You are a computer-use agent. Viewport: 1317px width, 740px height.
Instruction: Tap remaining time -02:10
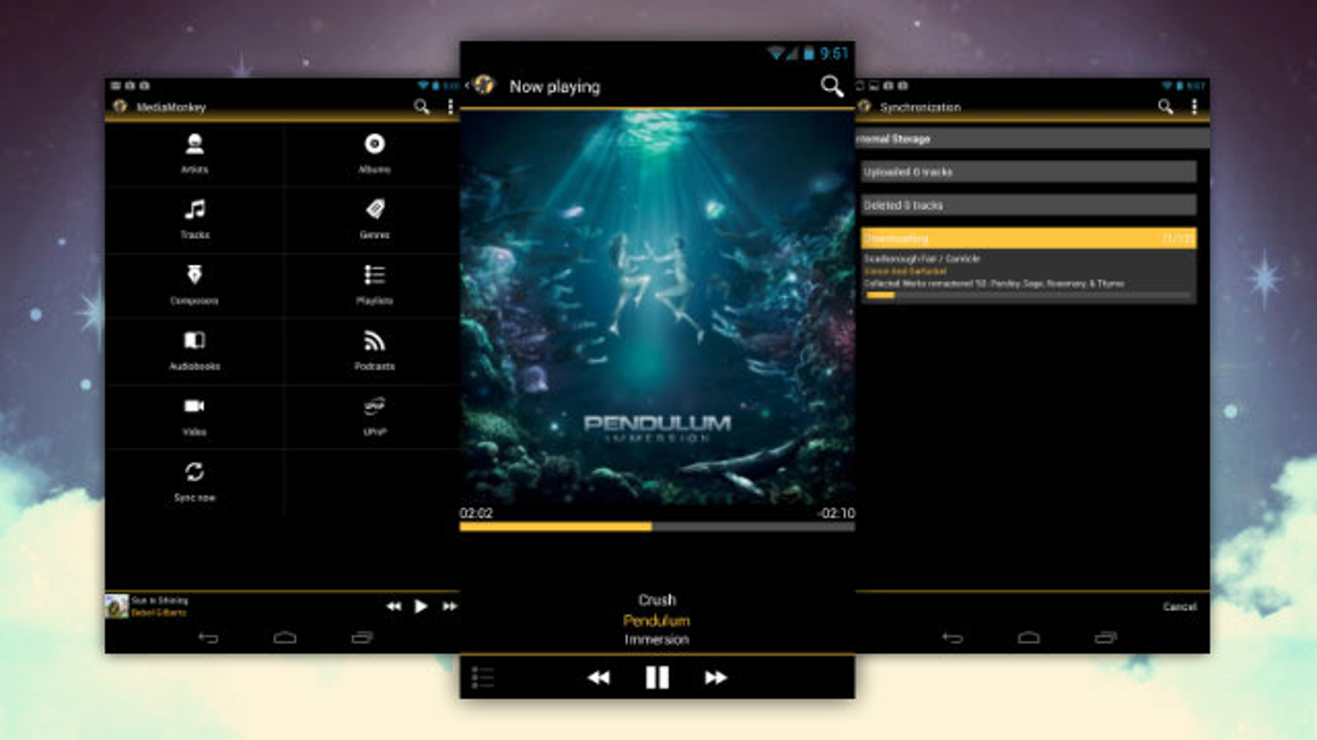tap(836, 513)
